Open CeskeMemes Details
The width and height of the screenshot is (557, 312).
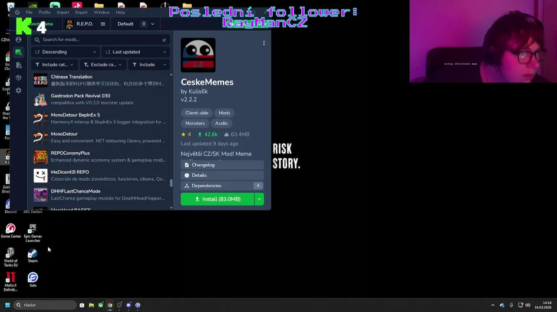pyautogui.click(x=222, y=175)
